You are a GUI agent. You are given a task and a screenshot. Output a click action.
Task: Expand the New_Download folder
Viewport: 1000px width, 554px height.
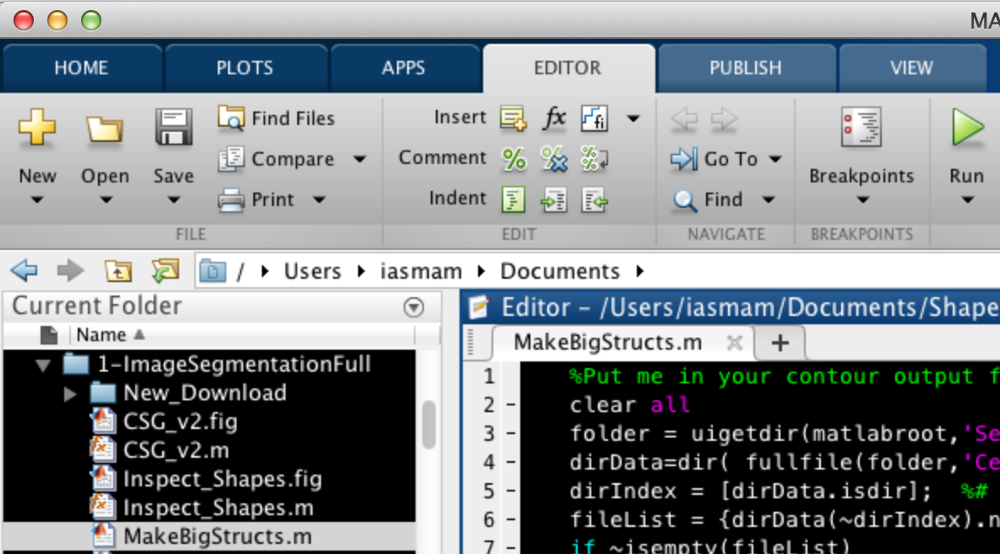click(70, 394)
